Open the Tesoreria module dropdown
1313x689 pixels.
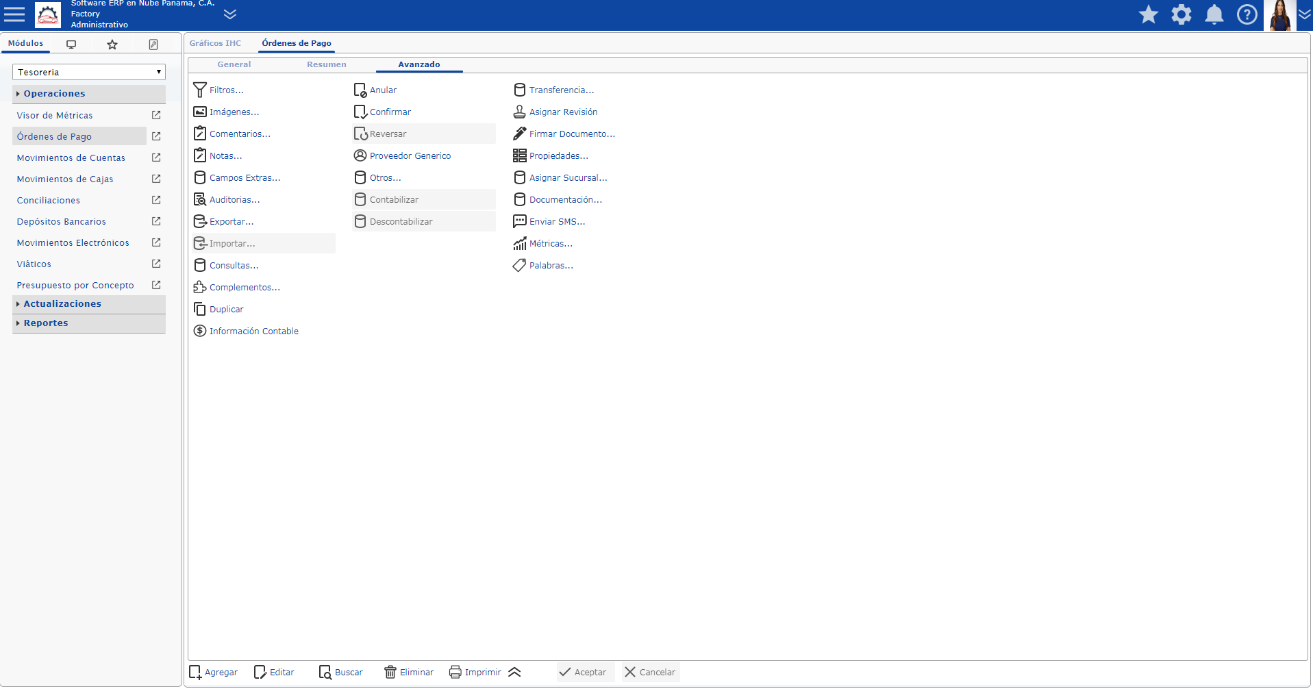click(x=89, y=72)
